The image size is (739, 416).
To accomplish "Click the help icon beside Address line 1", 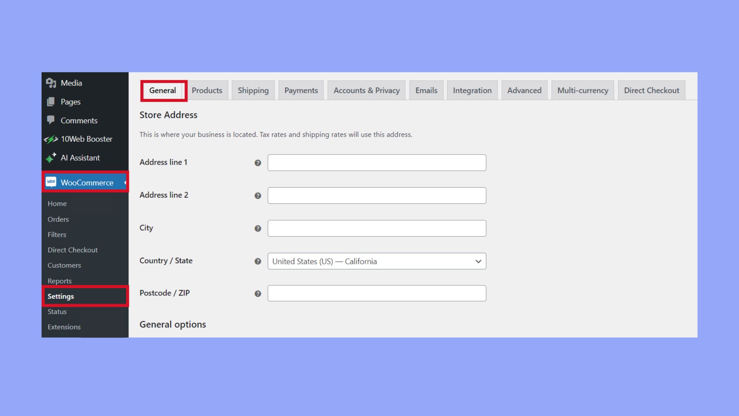I will (257, 163).
